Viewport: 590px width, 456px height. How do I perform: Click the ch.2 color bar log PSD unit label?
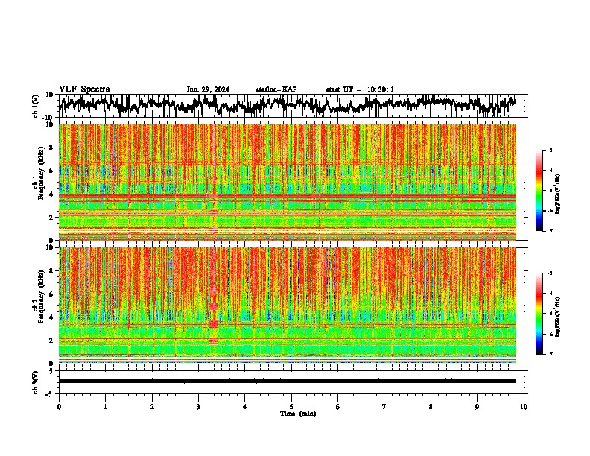558,317
